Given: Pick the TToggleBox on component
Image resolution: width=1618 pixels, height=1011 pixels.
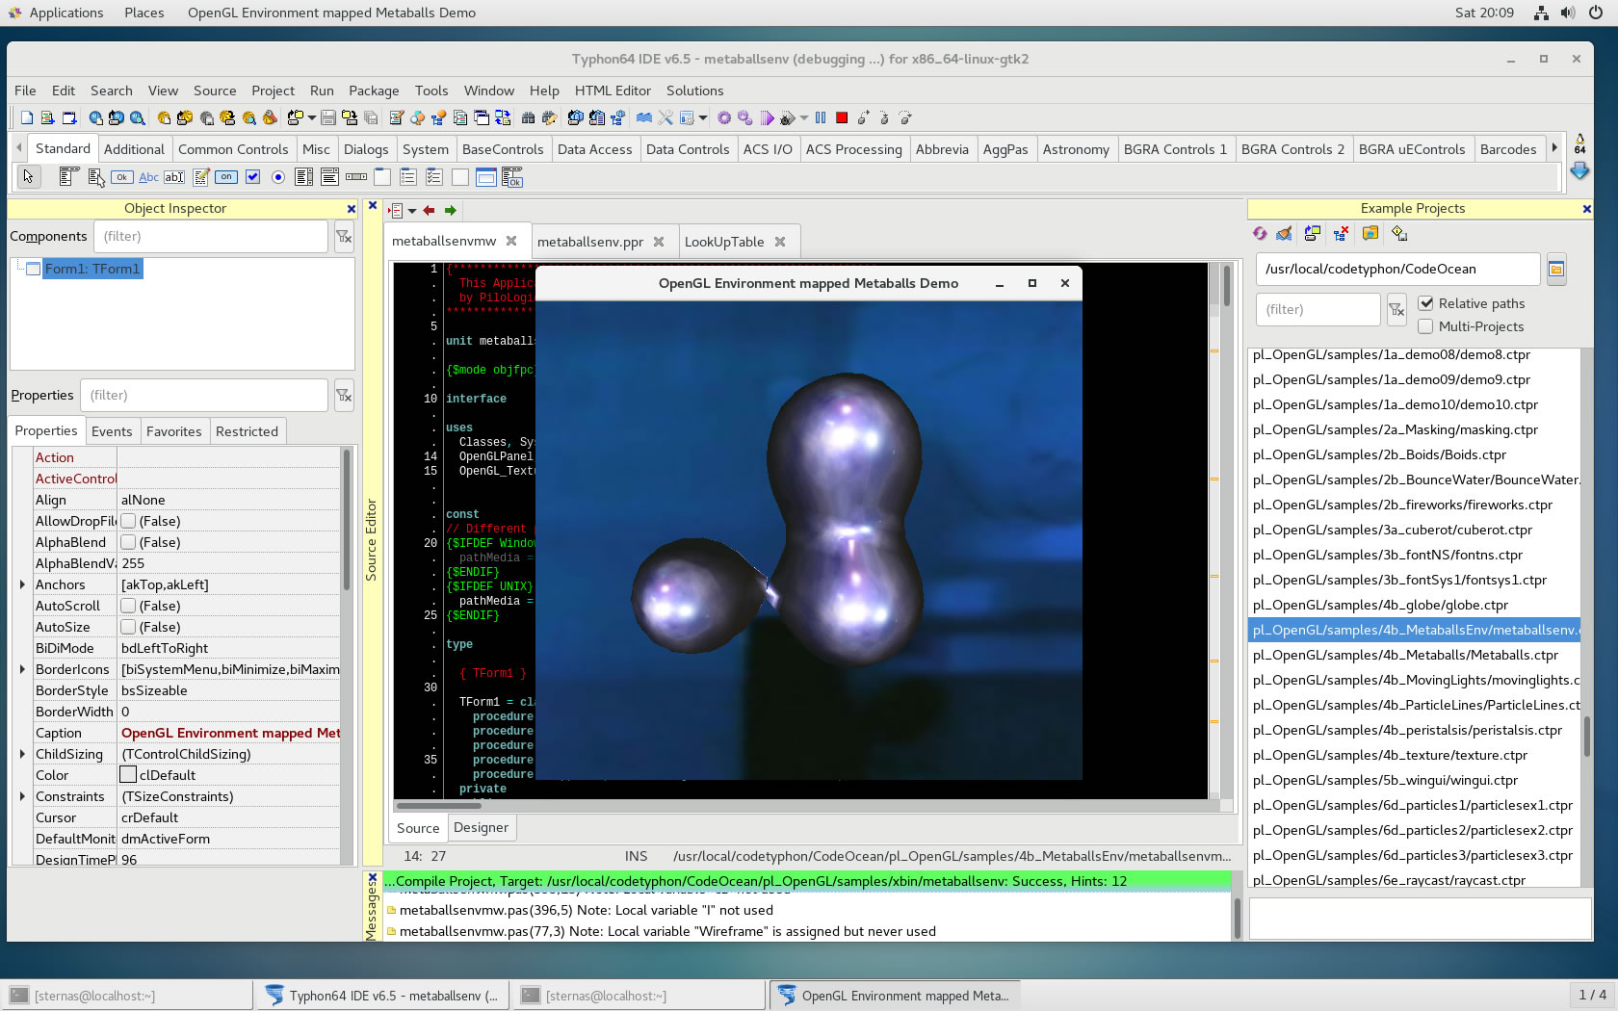Looking at the screenshot, I should tap(226, 176).
